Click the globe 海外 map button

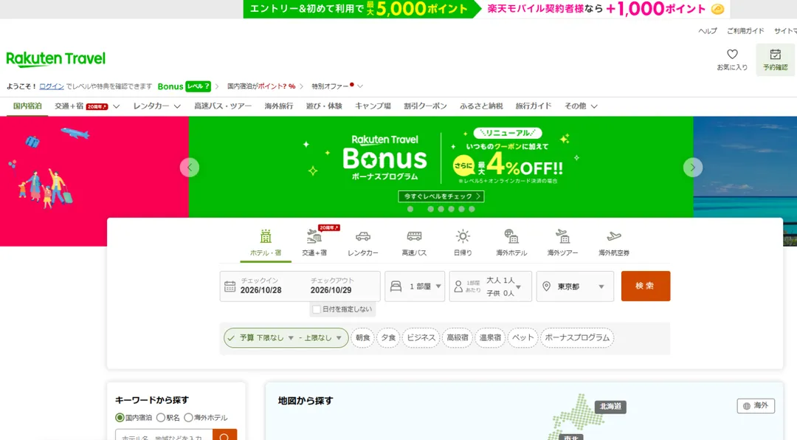[x=756, y=406]
